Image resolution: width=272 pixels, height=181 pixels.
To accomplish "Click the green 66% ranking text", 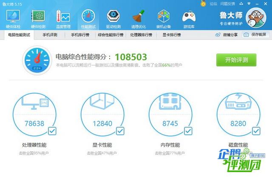I will tap(166, 65).
